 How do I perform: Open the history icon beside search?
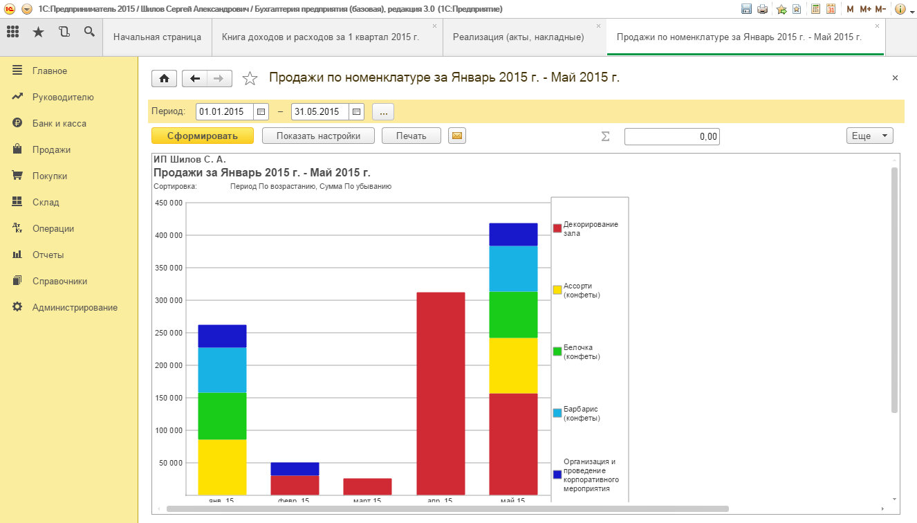[x=64, y=32]
